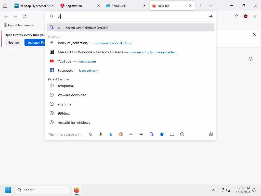Open the Windows Start menu

pos(8,190)
